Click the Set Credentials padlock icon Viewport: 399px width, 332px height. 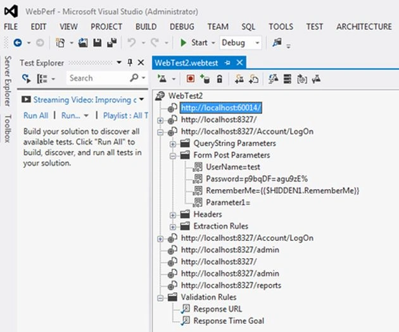click(x=219, y=79)
